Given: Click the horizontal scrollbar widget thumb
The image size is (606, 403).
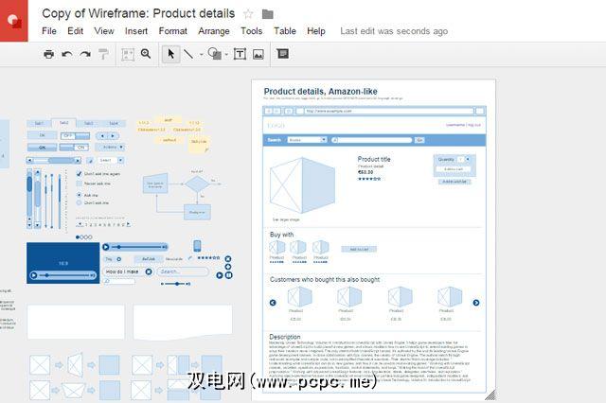Looking at the screenshot, I should (61, 160).
